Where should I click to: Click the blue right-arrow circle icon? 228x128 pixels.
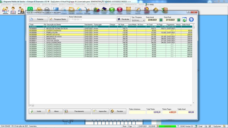[x=191, y=19]
